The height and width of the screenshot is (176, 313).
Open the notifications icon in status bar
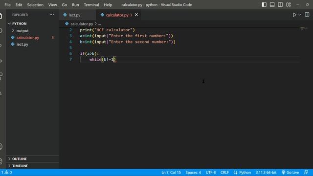click(306, 172)
